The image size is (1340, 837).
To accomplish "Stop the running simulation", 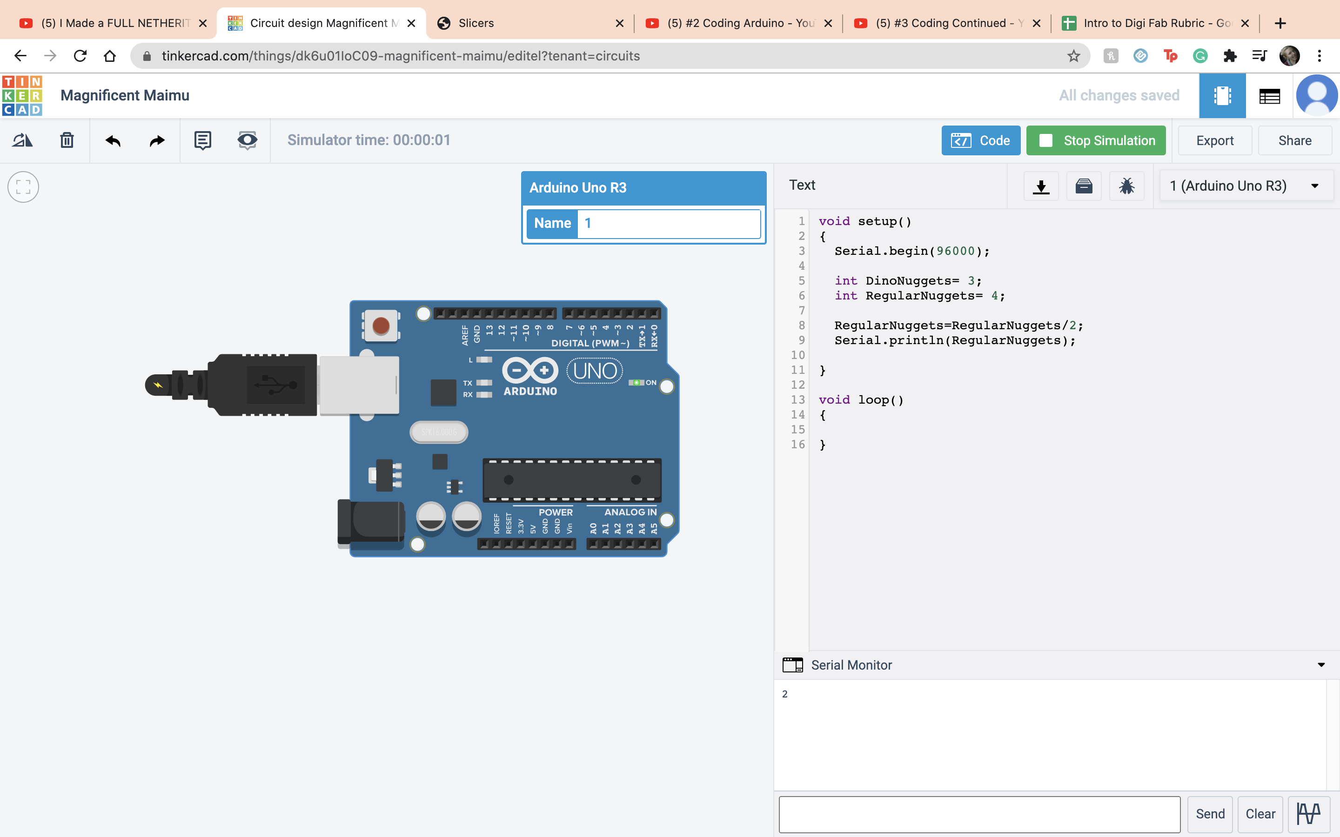I will pos(1096,140).
